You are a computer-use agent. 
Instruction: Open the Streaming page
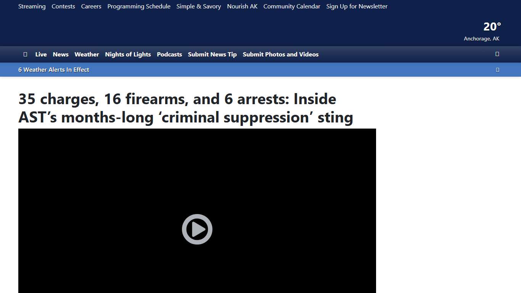tap(32, 6)
